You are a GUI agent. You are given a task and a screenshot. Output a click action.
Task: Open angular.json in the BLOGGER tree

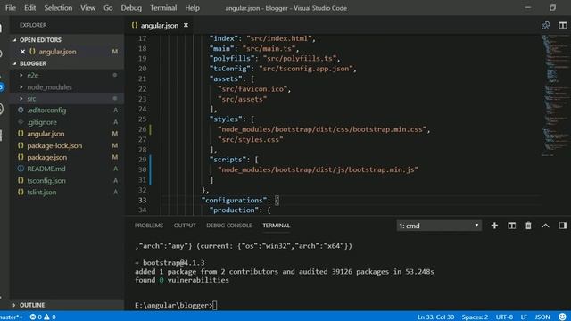click(x=68, y=134)
